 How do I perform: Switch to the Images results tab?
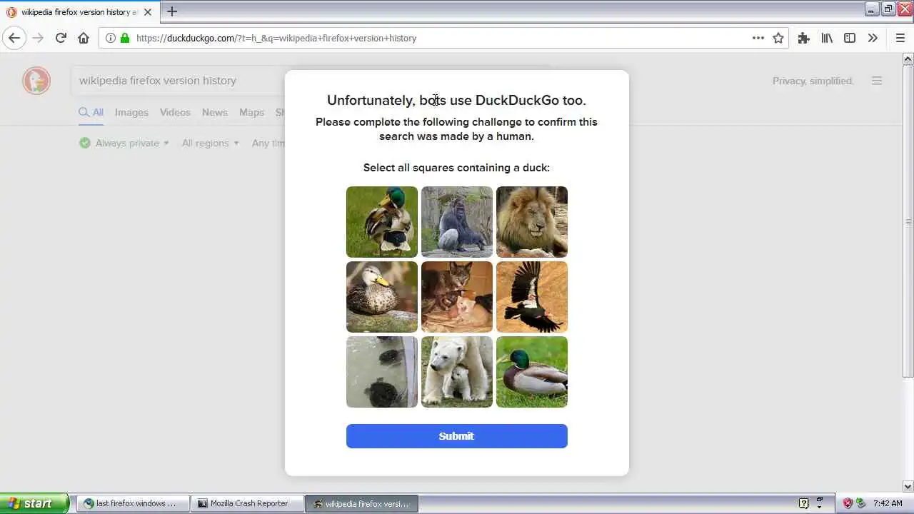131,112
